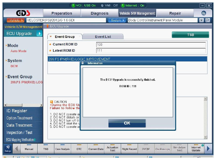Open DTC in the bottom toolbar

click(x=79, y=149)
